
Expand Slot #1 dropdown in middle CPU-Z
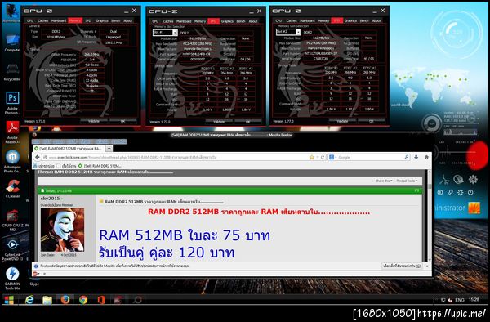pyautogui.click(x=175, y=33)
